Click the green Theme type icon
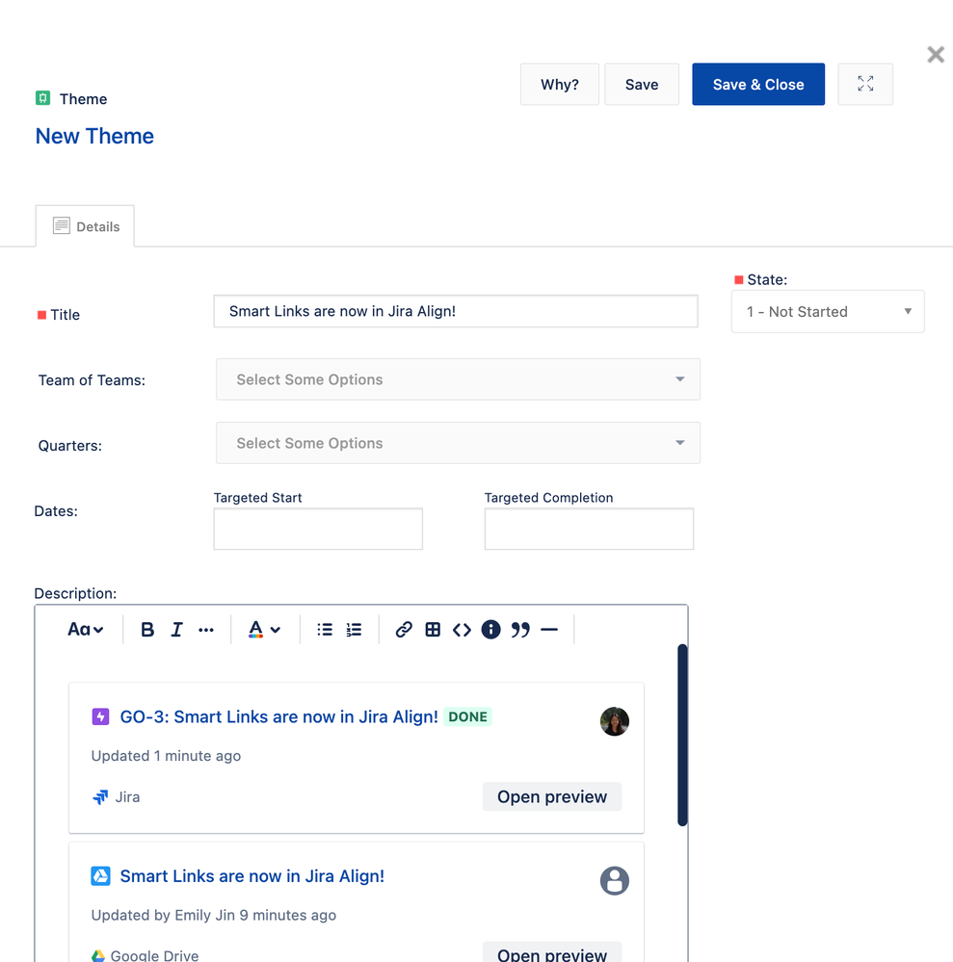 coord(43,98)
